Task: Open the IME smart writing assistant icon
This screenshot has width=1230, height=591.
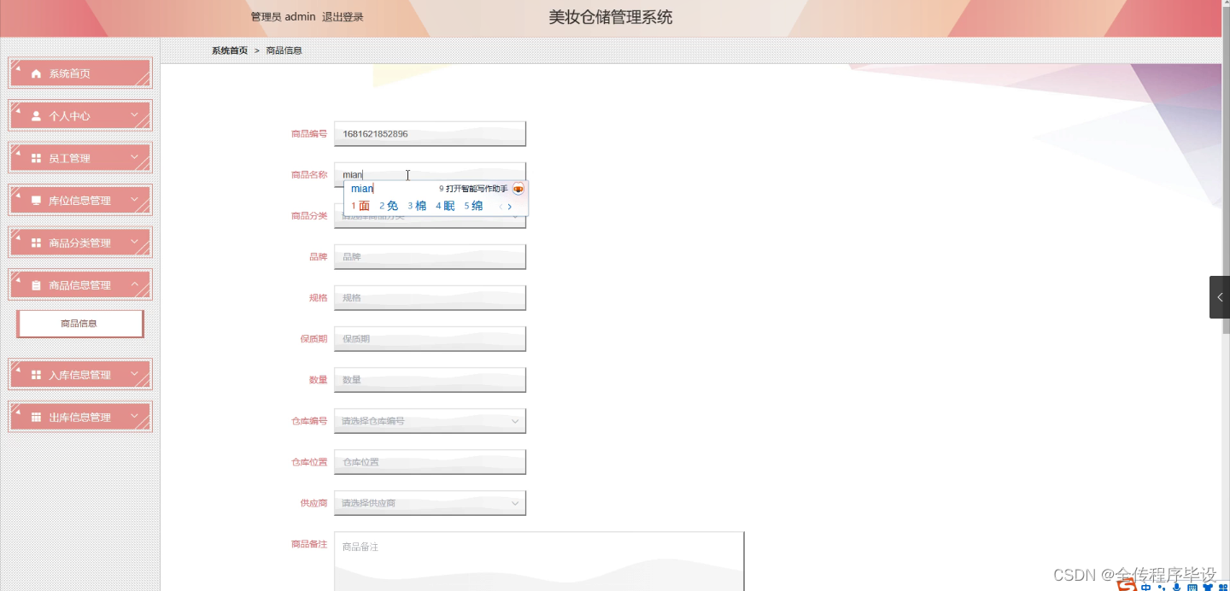Action: click(x=518, y=189)
